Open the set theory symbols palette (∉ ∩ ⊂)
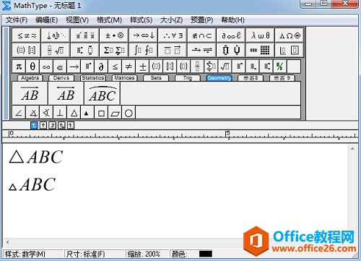Image resolution: width=361 pixels, height=261 pixels. tap(201, 35)
